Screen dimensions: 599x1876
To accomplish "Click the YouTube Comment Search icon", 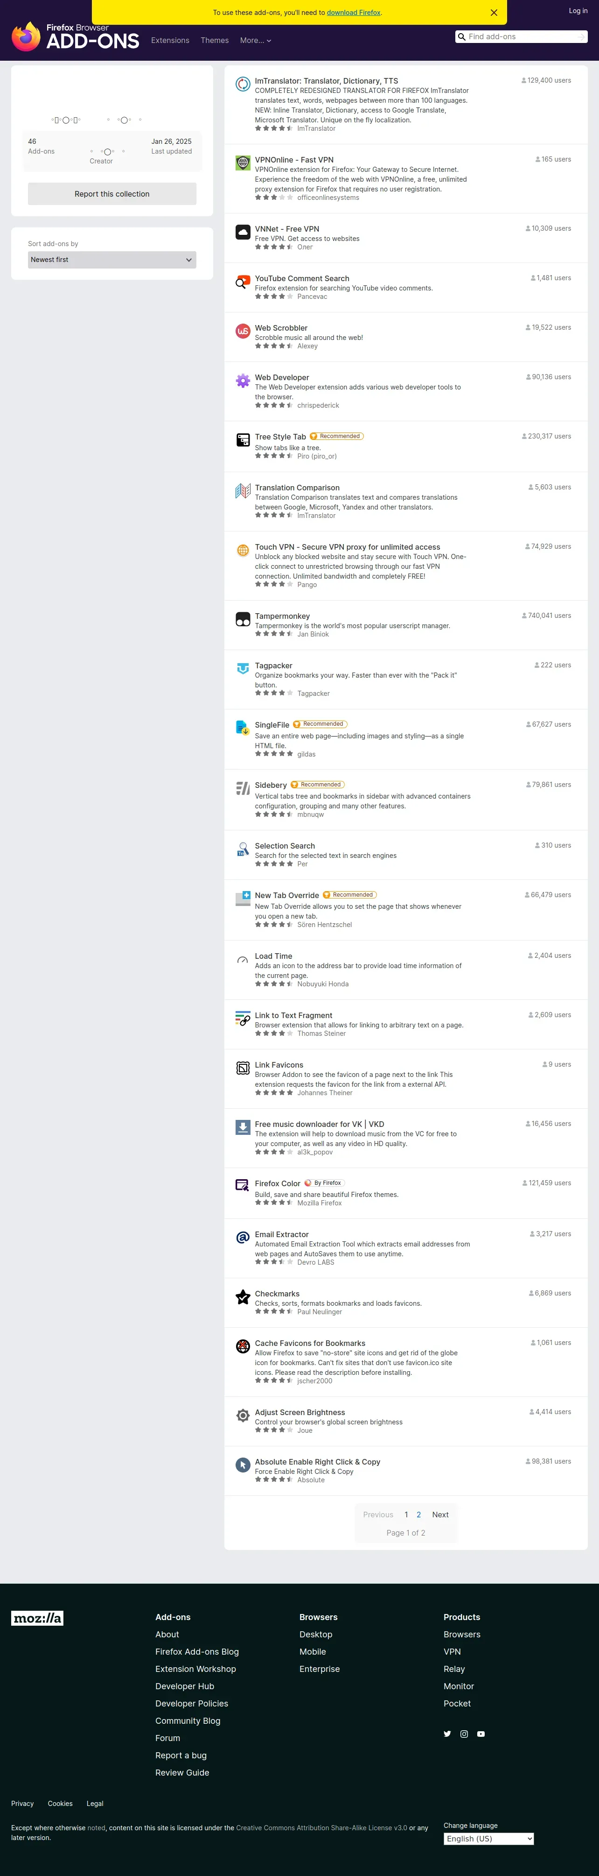I will coord(243,282).
